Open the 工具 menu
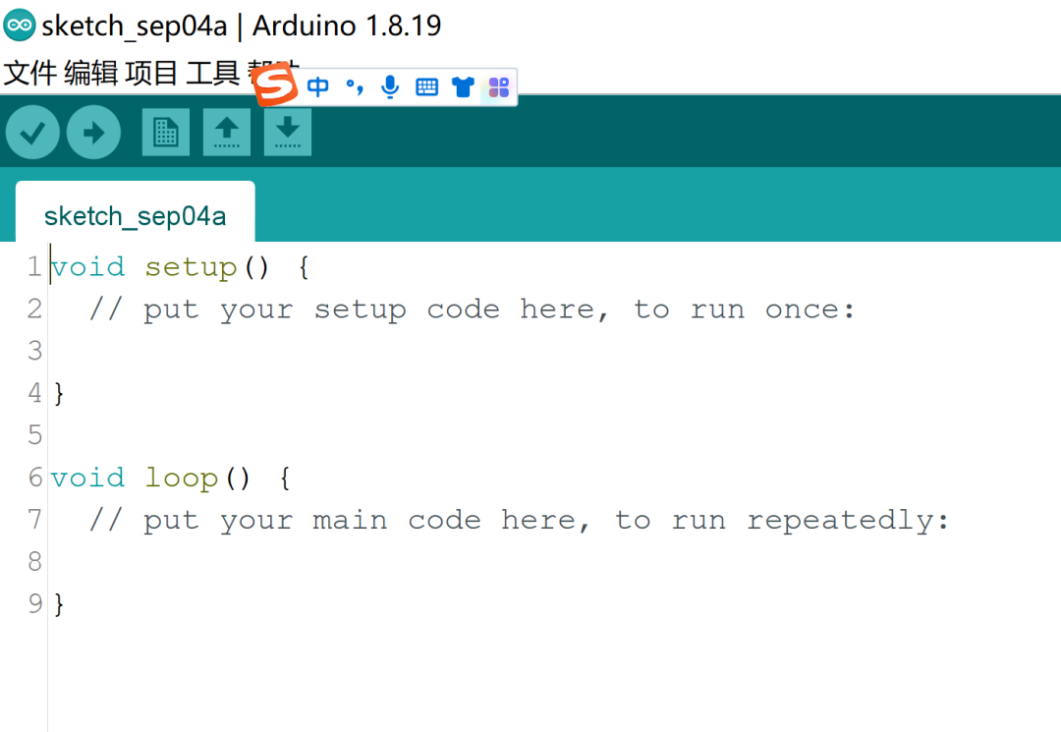This screenshot has height=732, width=1061. (212, 73)
